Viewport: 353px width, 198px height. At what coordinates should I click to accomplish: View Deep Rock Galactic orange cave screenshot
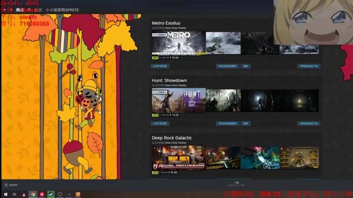[x=223, y=158]
